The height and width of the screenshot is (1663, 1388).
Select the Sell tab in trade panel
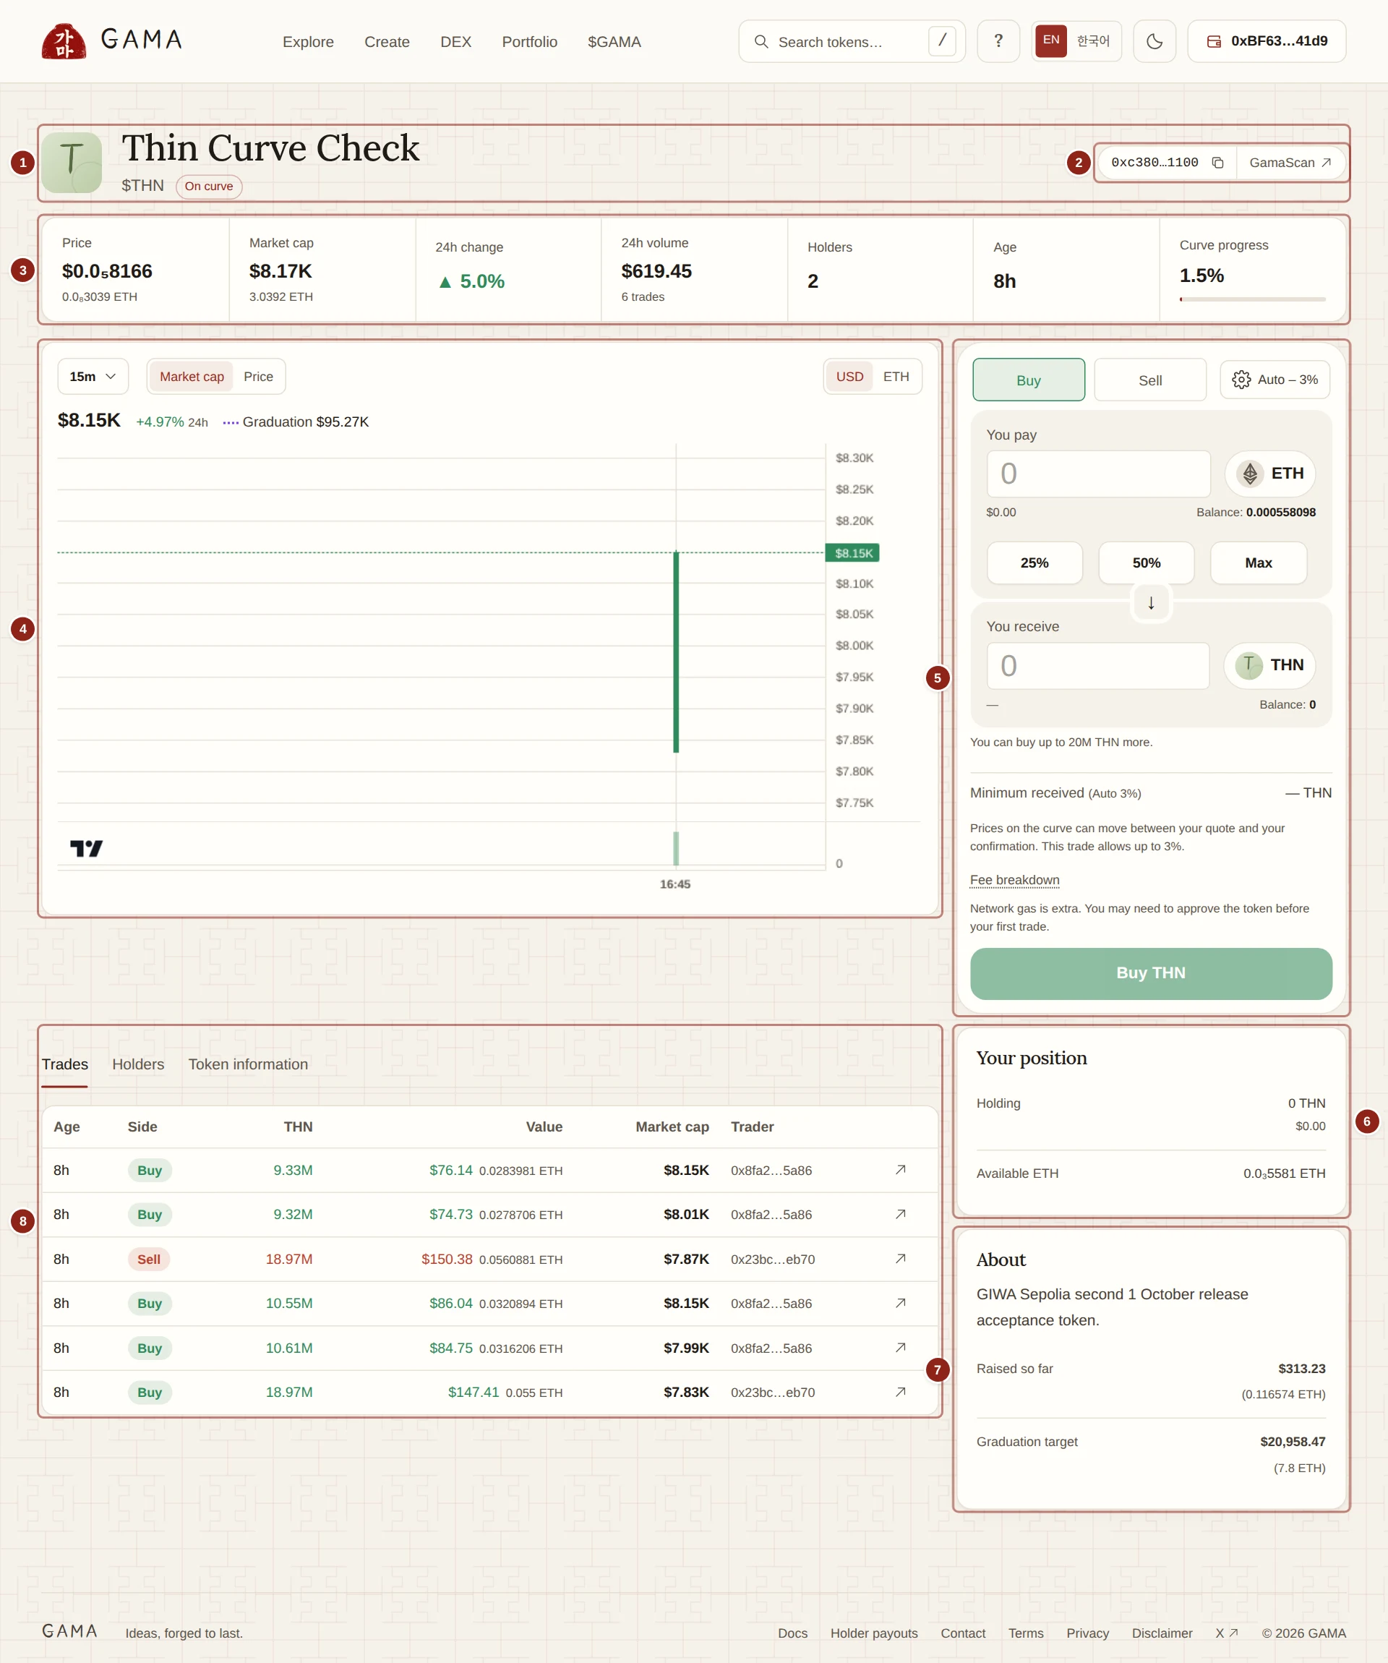tap(1149, 380)
